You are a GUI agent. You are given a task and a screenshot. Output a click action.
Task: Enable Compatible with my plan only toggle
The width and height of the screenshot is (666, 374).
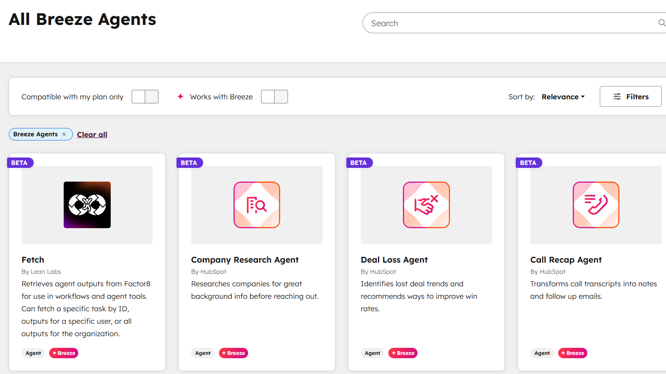tap(145, 97)
